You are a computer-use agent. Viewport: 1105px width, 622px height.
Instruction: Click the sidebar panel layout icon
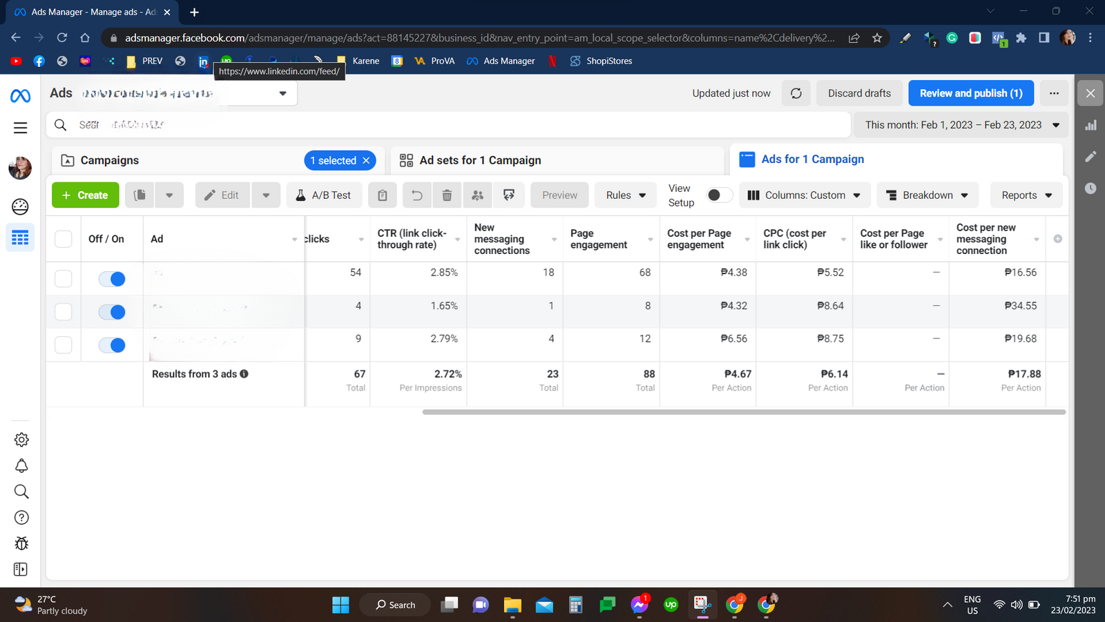coord(21,570)
